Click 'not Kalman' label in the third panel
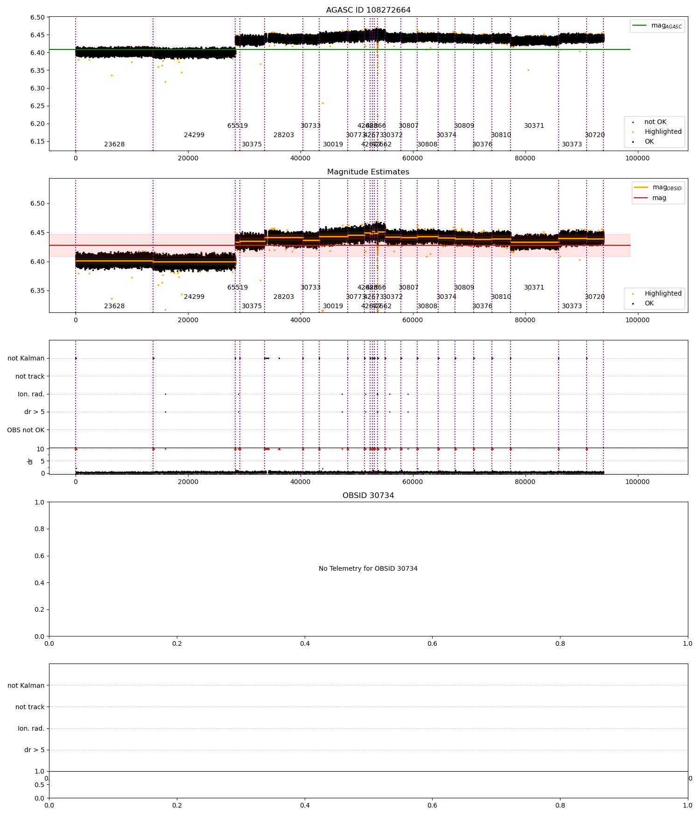 click(26, 359)
